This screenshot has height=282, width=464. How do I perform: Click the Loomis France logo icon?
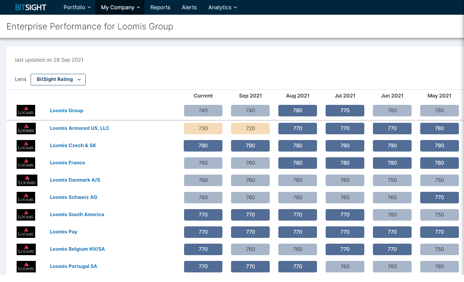pyautogui.click(x=26, y=163)
